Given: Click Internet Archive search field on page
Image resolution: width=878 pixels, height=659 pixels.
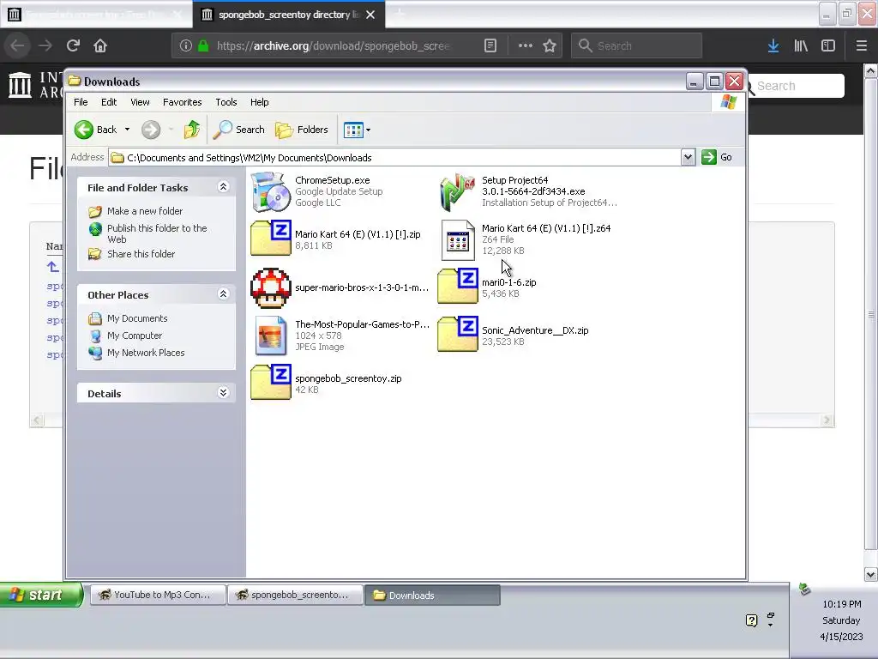Looking at the screenshot, I should tap(796, 86).
